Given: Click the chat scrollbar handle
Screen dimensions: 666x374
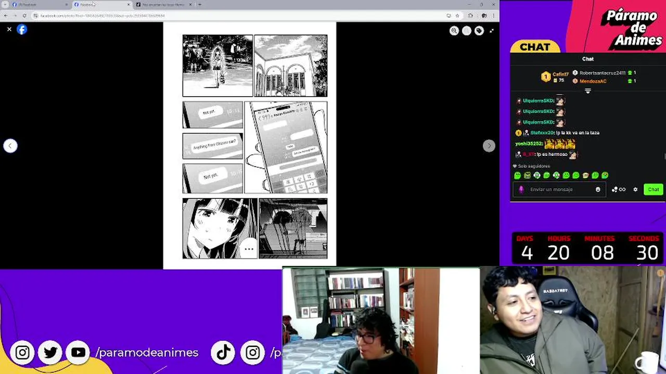Looking at the screenshot, I should [x=664, y=156].
